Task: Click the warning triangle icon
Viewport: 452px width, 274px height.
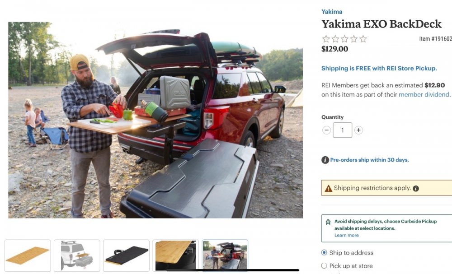Action: (328, 188)
